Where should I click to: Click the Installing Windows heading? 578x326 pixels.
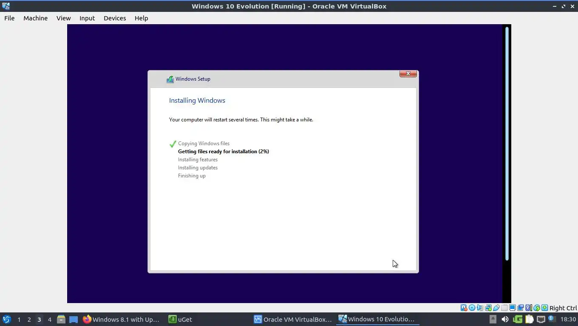(x=197, y=101)
